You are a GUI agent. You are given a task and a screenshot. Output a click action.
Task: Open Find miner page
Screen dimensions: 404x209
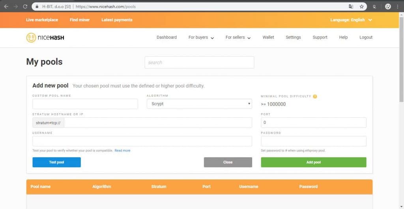tap(80, 20)
